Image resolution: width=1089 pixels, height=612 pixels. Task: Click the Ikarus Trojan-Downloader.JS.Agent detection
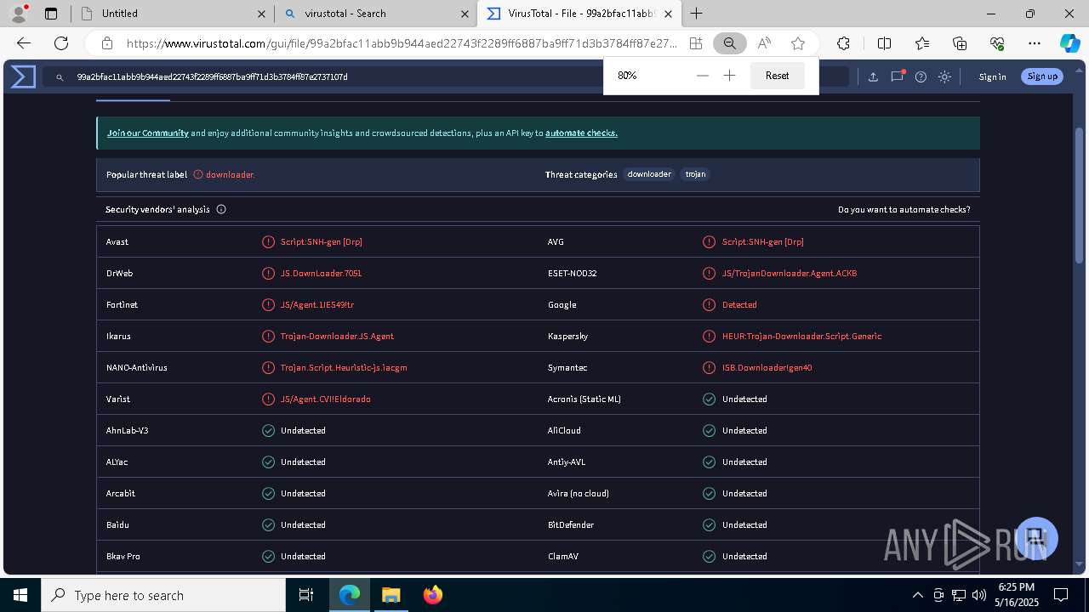coord(337,336)
